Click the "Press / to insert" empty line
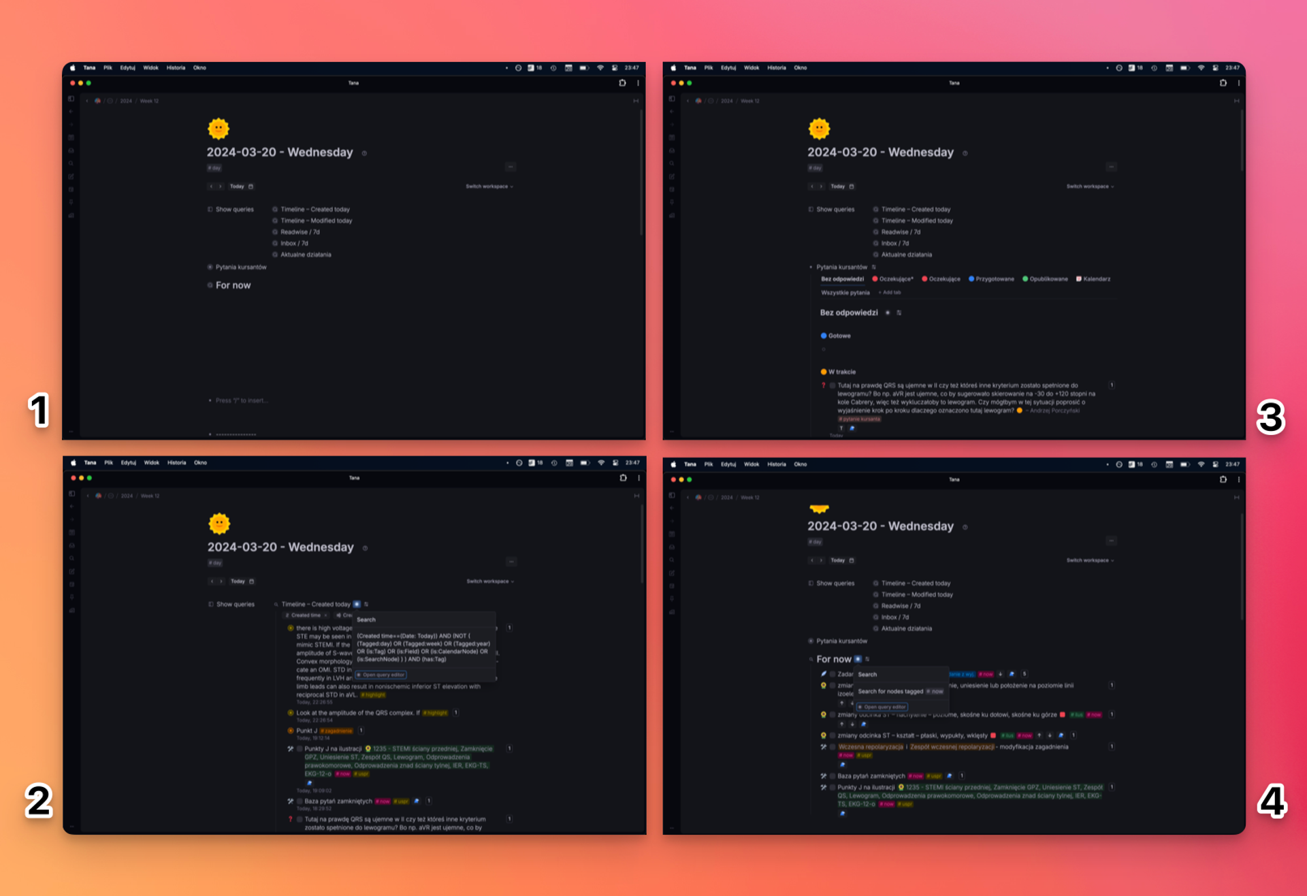Image resolution: width=1307 pixels, height=896 pixels. click(x=242, y=400)
